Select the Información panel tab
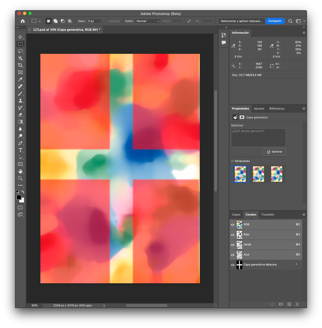The height and width of the screenshot is (328, 322). point(240,33)
